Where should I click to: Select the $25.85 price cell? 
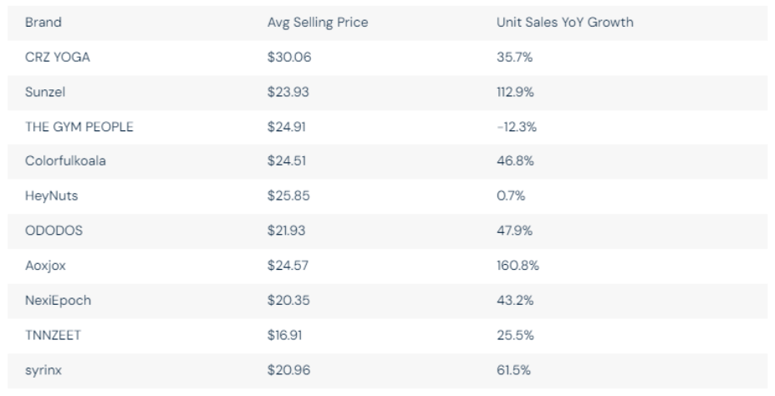tap(287, 196)
